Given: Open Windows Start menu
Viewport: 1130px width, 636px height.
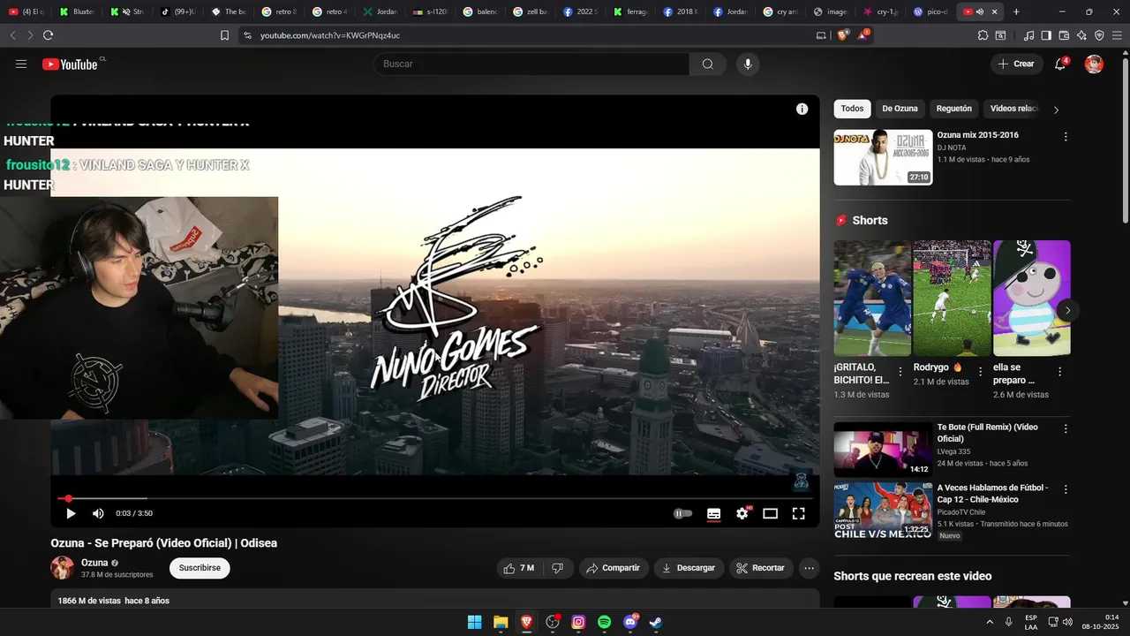Looking at the screenshot, I should click(x=474, y=622).
